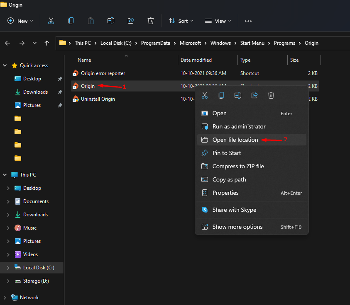Click the Origin shortcut file icon
This screenshot has width=350, height=305.
click(76, 86)
